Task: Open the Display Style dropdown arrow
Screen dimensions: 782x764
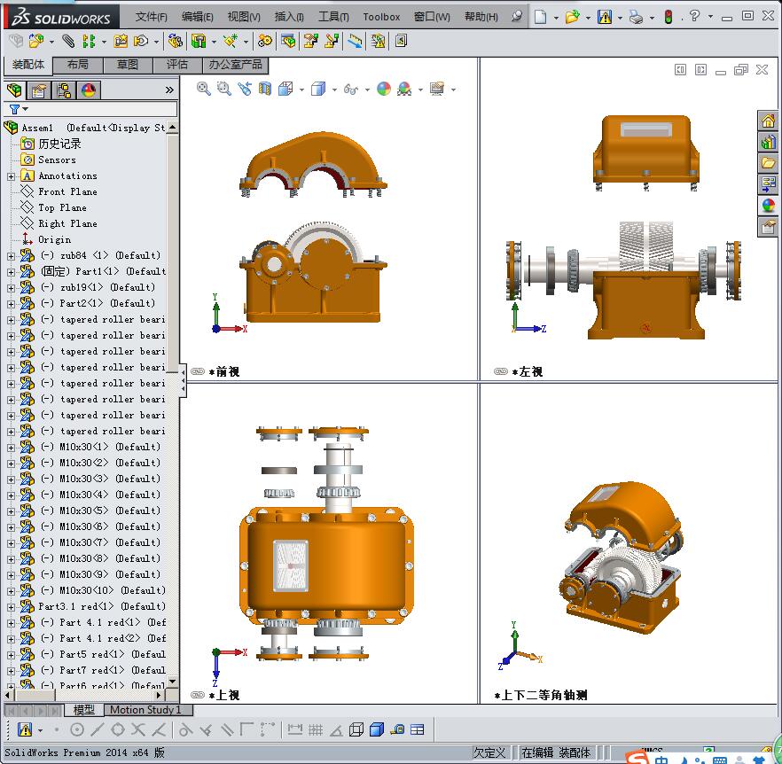Action: click(334, 90)
